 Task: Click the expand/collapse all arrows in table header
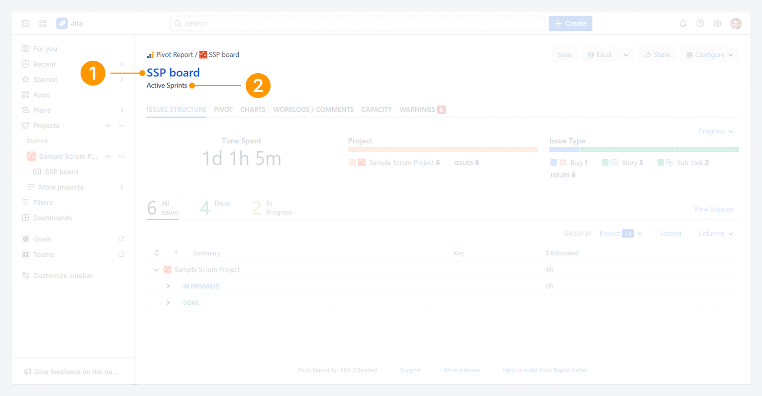[157, 253]
